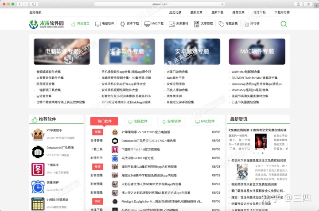The width and height of the screenshot is (319, 211).
Task: Open 下载工具 category label
Action: coord(97,149)
